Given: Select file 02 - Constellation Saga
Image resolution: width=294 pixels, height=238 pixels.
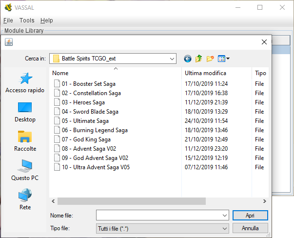Looking at the screenshot, I should [91, 93].
